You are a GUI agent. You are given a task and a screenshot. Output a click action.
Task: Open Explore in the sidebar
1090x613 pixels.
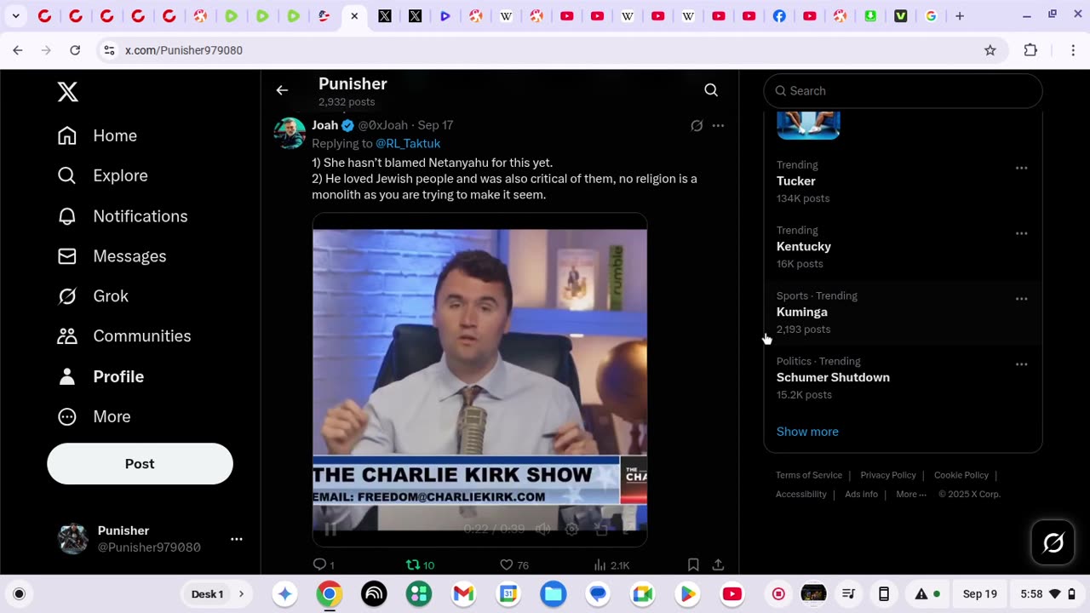click(102, 175)
